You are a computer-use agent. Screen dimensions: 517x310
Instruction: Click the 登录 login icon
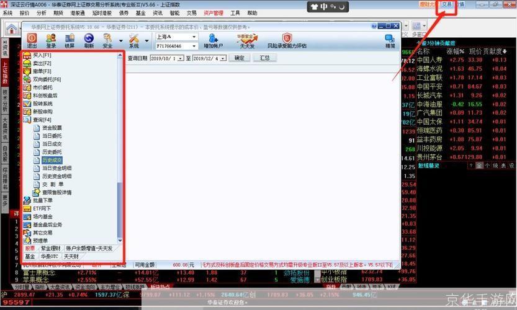pos(51,41)
